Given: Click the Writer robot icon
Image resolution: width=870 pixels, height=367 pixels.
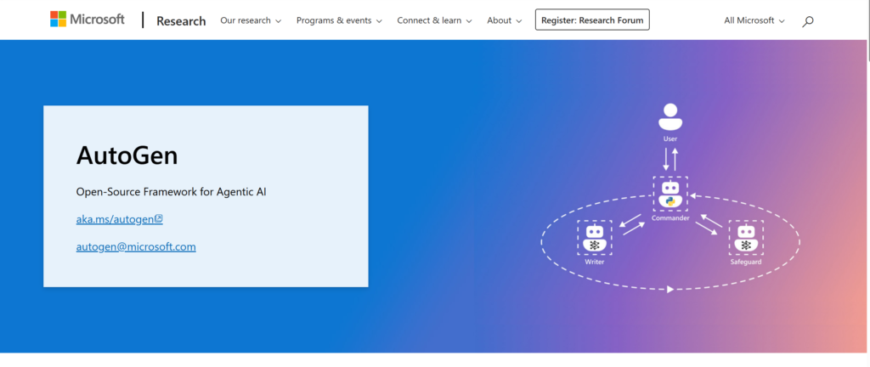Looking at the screenshot, I should [594, 238].
